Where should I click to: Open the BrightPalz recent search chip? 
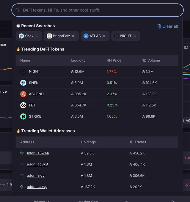pyautogui.click(x=61, y=36)
